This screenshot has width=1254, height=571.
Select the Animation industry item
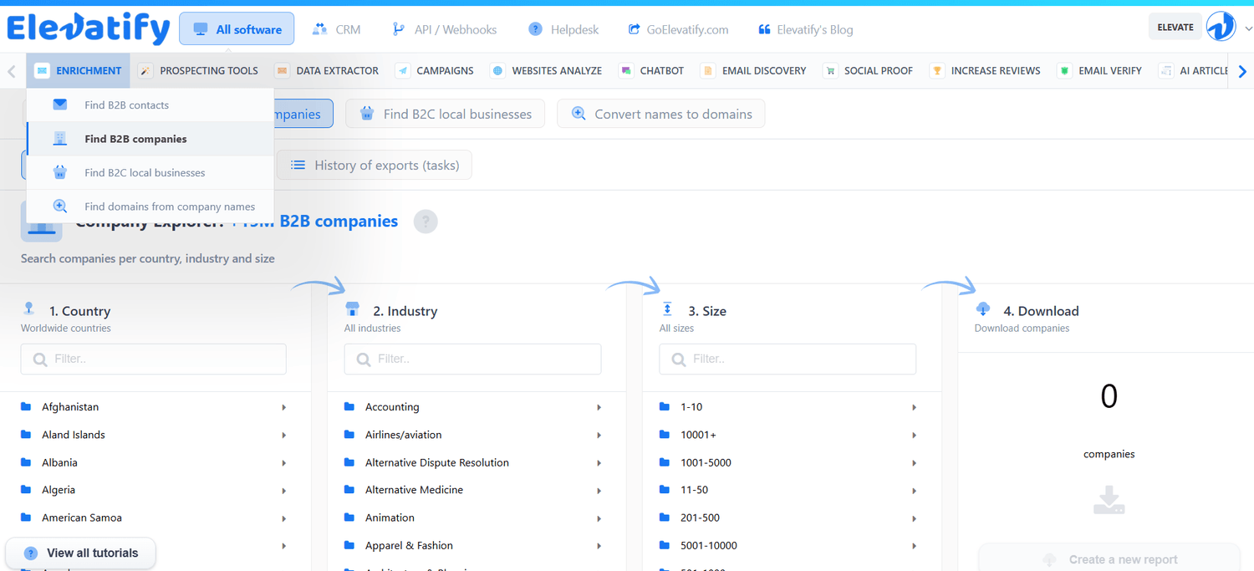pyautogui.click(x=390, y=517)
